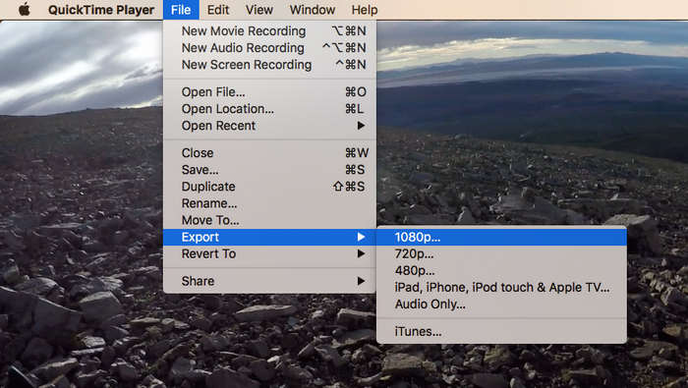
Task: Close the open File menu
Action: coord(181,10)
